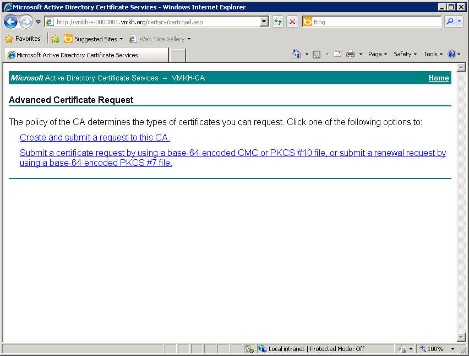Open Suggested Sites
The height and width of the screenshot is (356, 469).
point(94,39)
